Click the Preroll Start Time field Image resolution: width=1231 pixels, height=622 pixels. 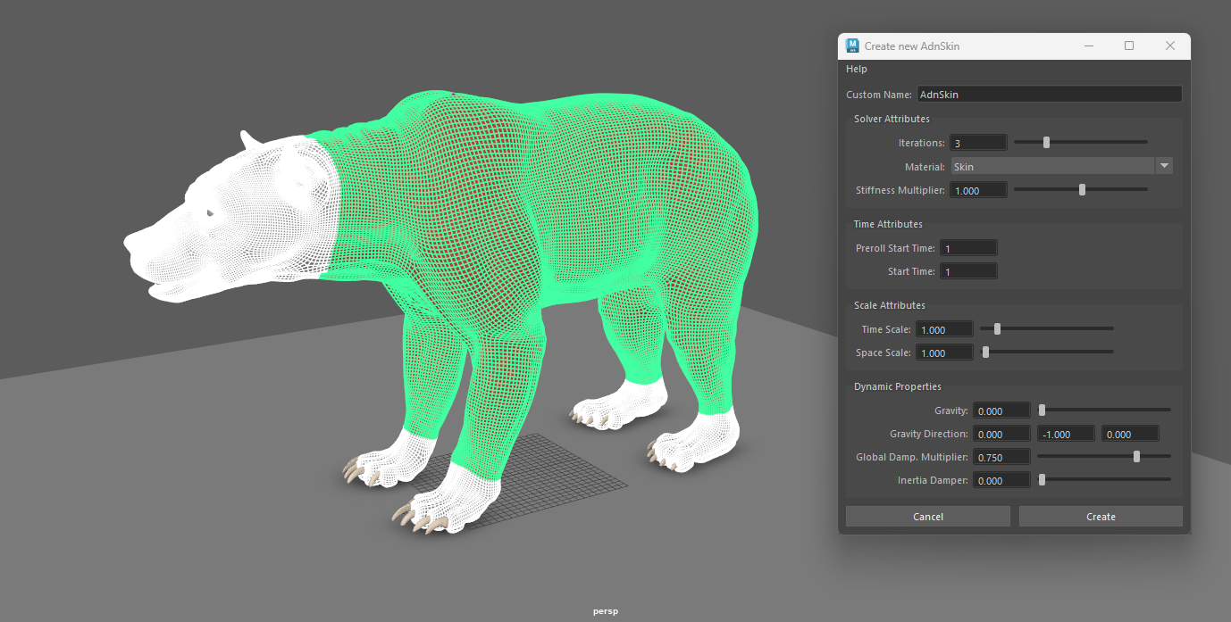967,247
